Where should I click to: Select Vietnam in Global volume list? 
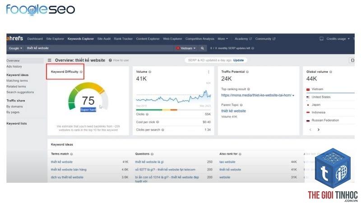(317, 89)
